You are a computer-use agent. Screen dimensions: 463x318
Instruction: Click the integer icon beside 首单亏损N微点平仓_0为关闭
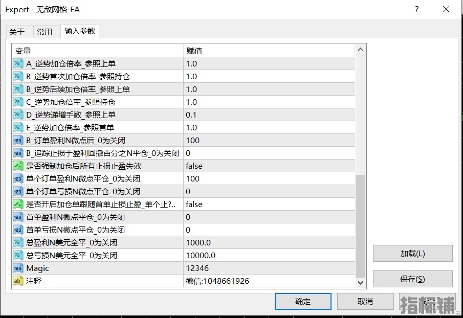[x=18, y=230]
